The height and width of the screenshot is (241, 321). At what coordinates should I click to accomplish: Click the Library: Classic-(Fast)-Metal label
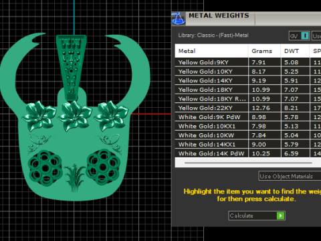pyautogui.click(x=213, y=35)
